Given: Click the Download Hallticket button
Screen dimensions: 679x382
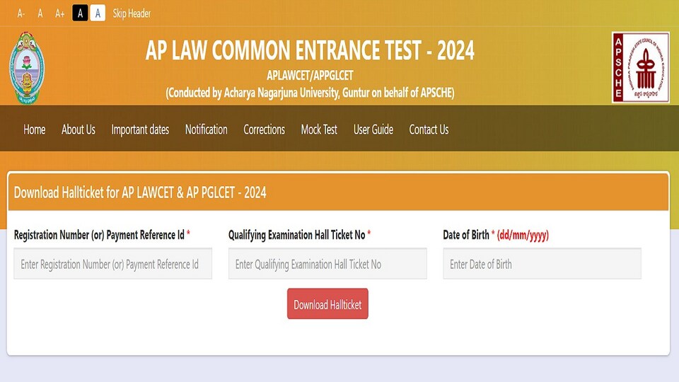Looking at the screenshot, I should (327, 303).
